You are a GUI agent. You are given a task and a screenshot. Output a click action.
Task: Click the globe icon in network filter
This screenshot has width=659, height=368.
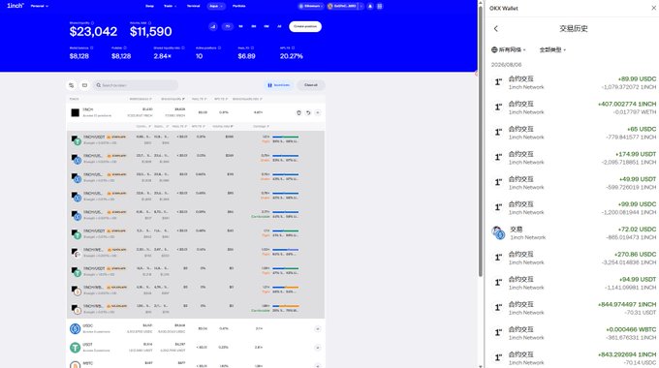pos(494,49)
